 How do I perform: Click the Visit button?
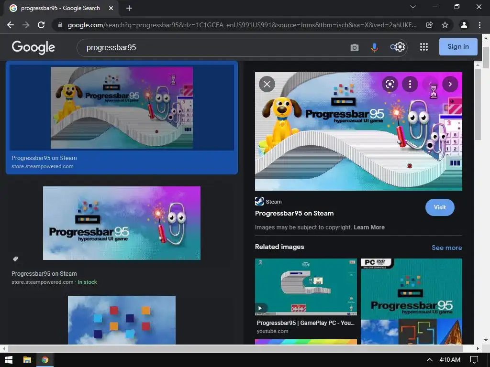[x=440, y=207]
